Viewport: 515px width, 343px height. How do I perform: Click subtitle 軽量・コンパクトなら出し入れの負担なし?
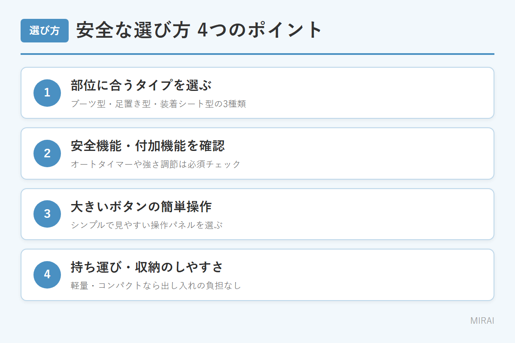[156, 286]
